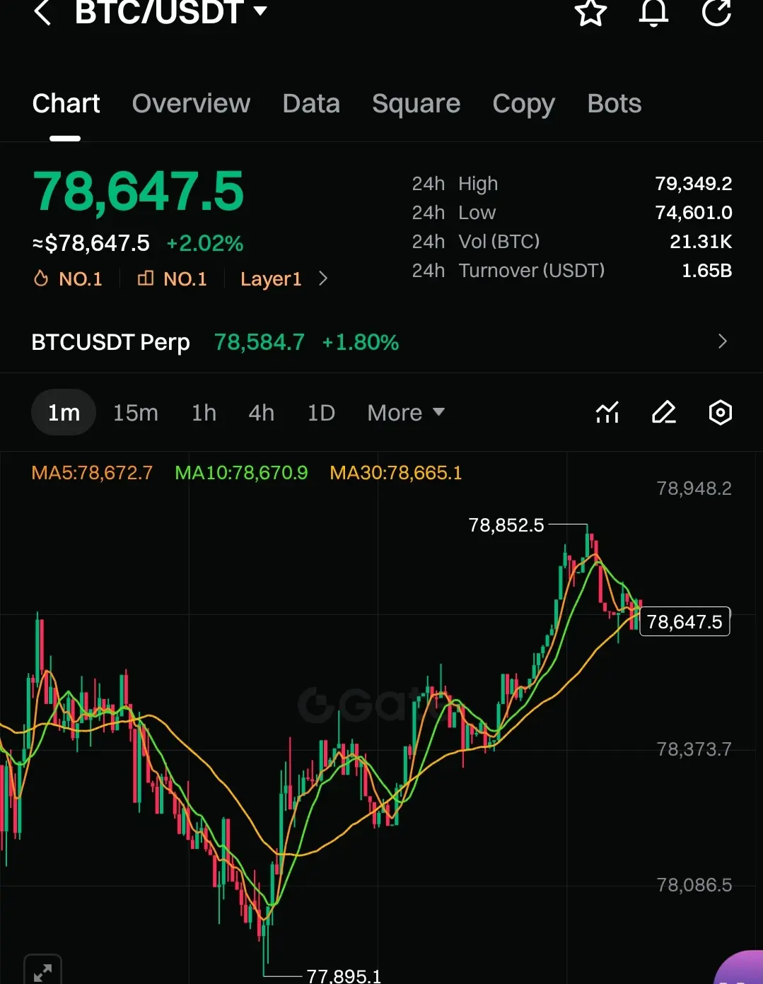Select the 1h timeframe
Viewport: 763px width, 984px height.
[204, 413]
